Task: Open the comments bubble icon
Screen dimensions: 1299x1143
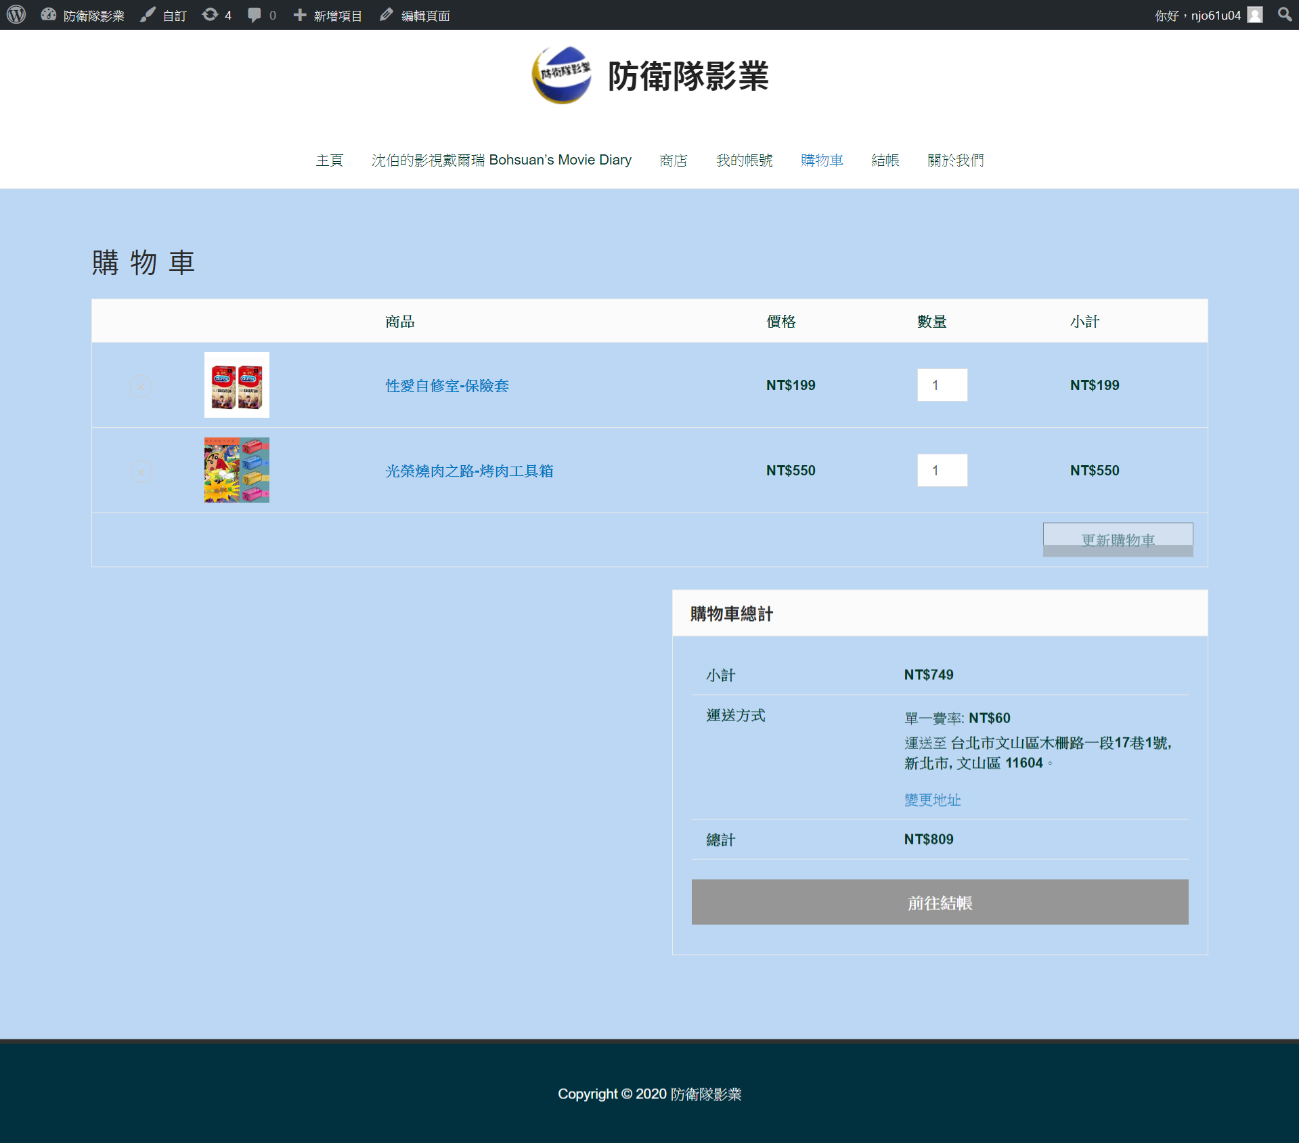Action: pyautogui.click(x=255, y=15)
